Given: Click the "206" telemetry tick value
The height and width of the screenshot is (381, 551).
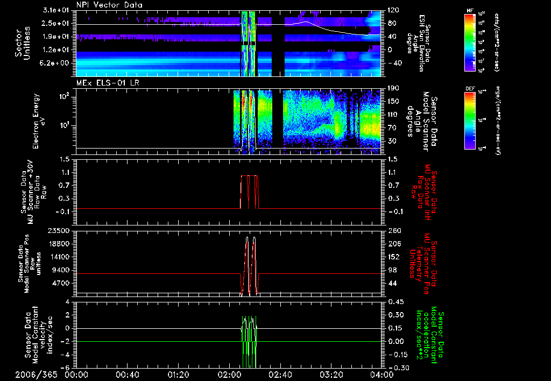Looking at the screenshot, I should 393,244.
